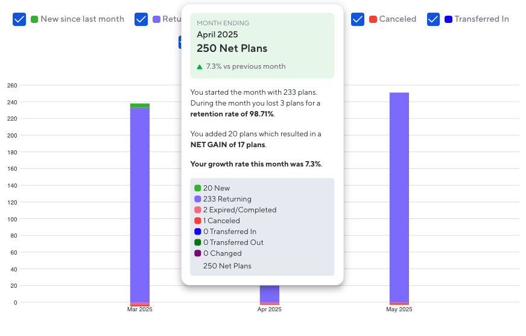The height and width of the screenshot is (336, 526).
Task: Click purple dot beside 0 Changed
Action: (x=198, y=253)
